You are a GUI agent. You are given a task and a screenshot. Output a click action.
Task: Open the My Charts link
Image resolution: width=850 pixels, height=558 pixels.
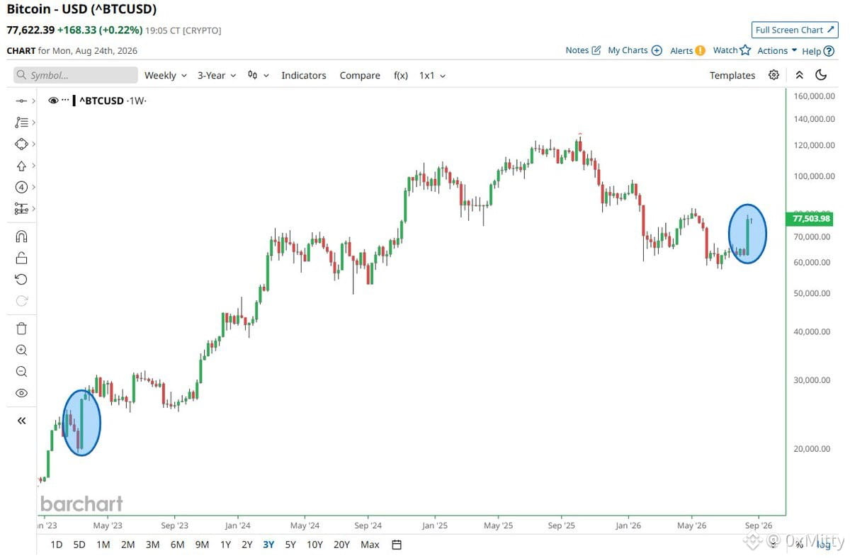635,50
